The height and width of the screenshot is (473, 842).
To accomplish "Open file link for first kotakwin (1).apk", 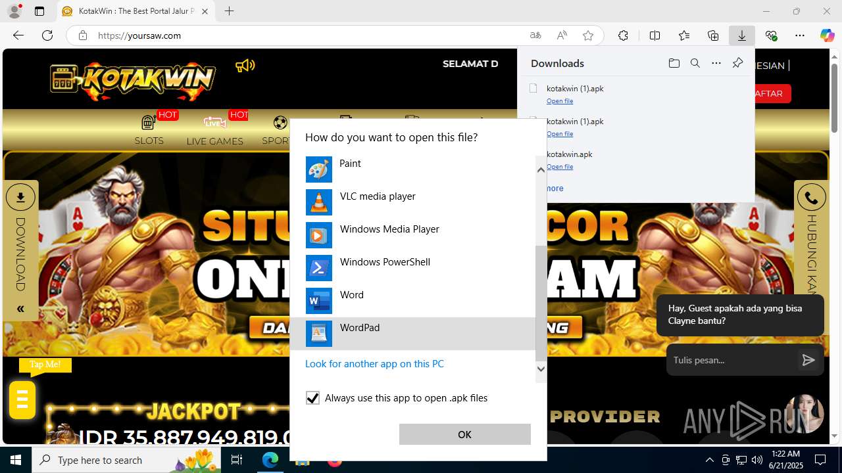I will [560, 101].
